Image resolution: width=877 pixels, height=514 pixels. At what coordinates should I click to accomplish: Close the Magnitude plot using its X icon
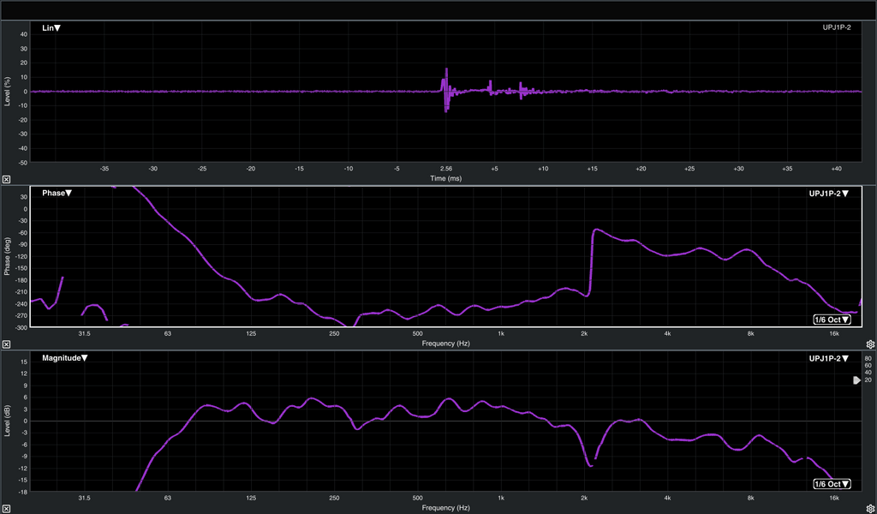pyautogui.click(x=6, y=509)
